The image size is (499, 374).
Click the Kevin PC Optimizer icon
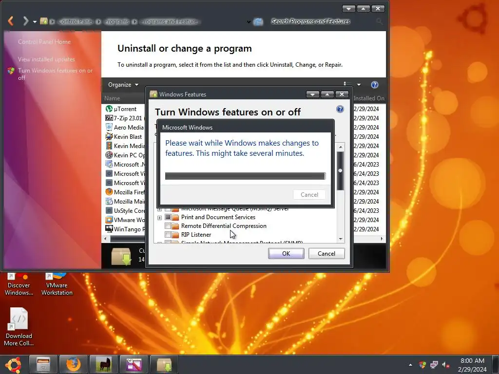(109, 155)
